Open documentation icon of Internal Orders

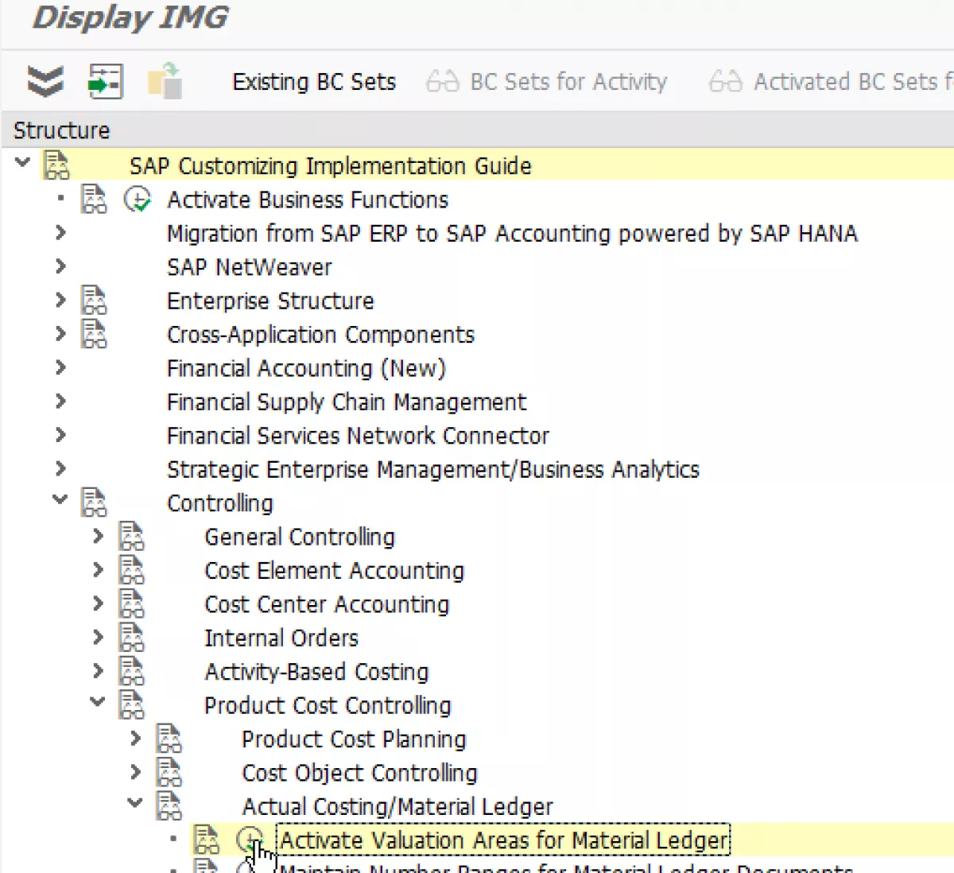click(x=131, y=638)
